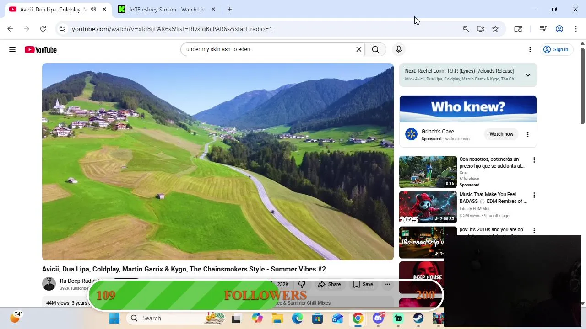
Task: Open Chrome's three-dot menu
Action: coord(576,29)
